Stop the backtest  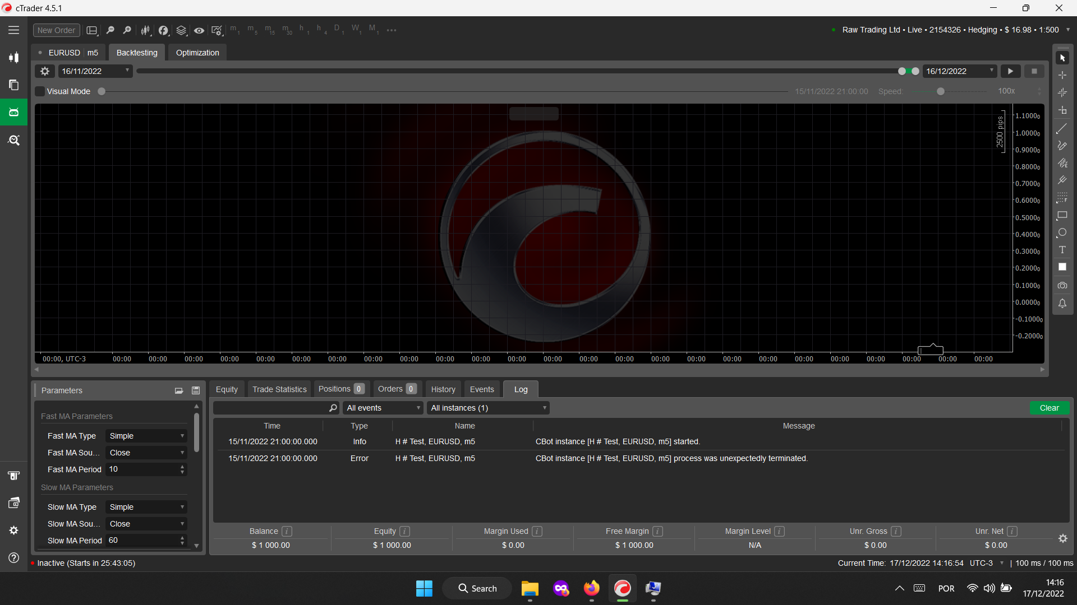click(x=1034, y=71)
